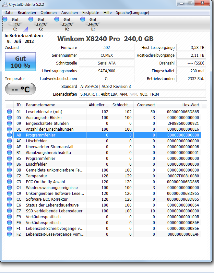The width and height of the screenshot is (214, 273).
Task: Click status orb of Software ECC Korrektur row
Action: (9, 199)
